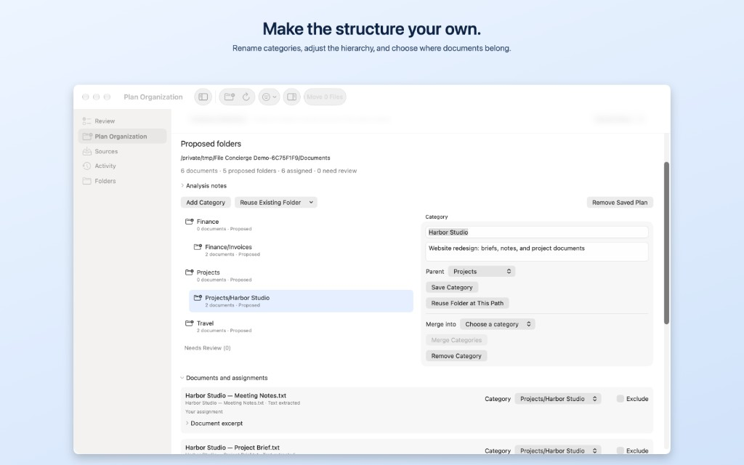Open the Reuse Existing Folder dropdown

275,203
